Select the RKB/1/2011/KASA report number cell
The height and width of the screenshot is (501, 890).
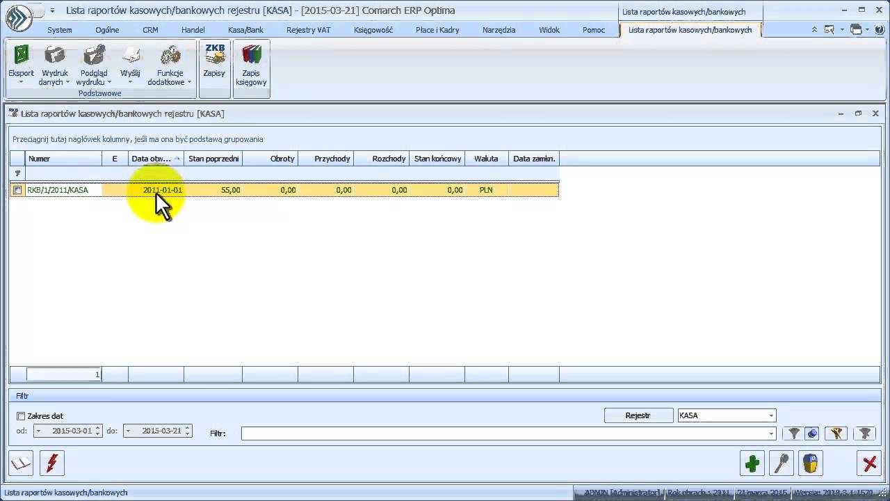[63, 190]
